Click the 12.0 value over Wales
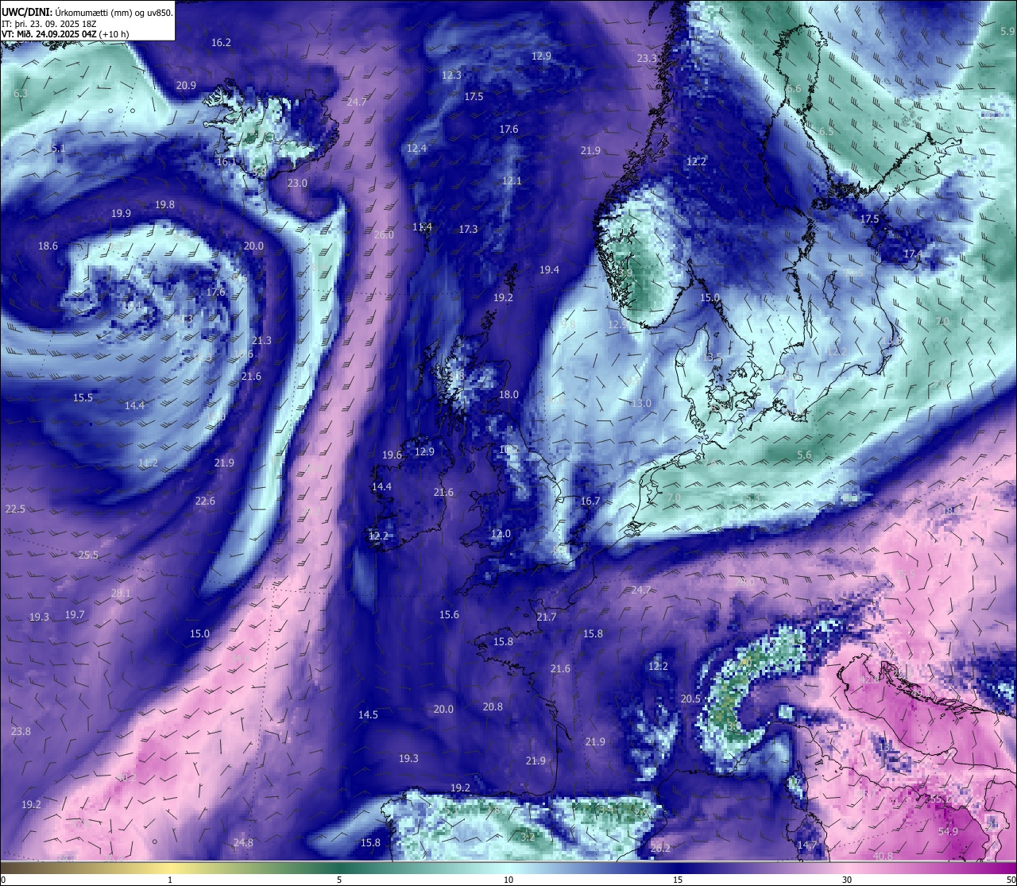 (x=501, y=533)
